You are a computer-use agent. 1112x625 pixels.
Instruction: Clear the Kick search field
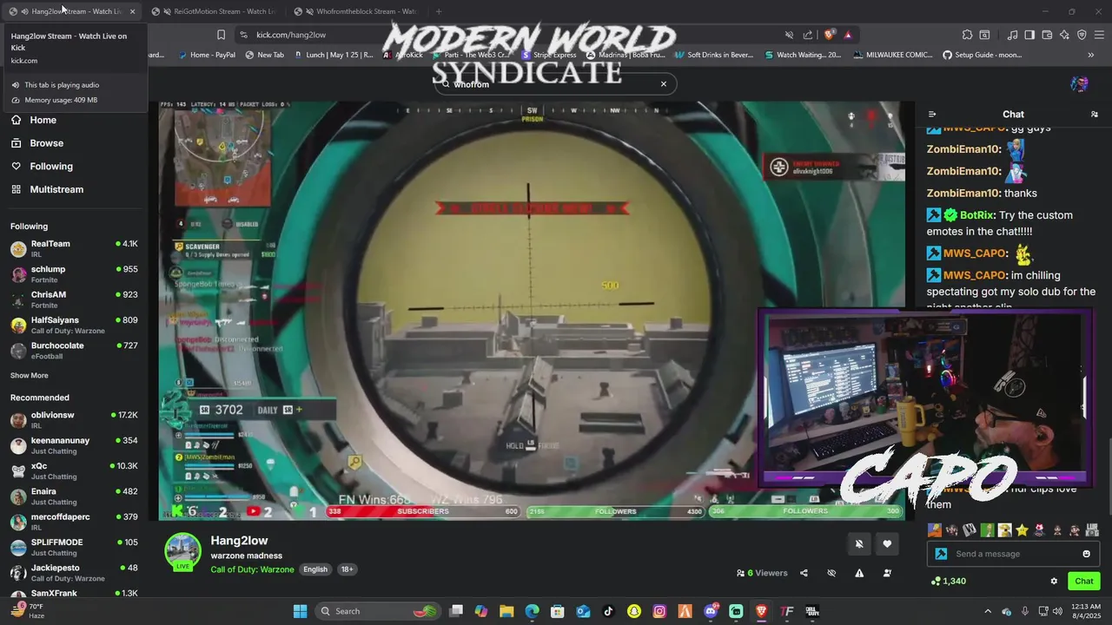(664, 84)
